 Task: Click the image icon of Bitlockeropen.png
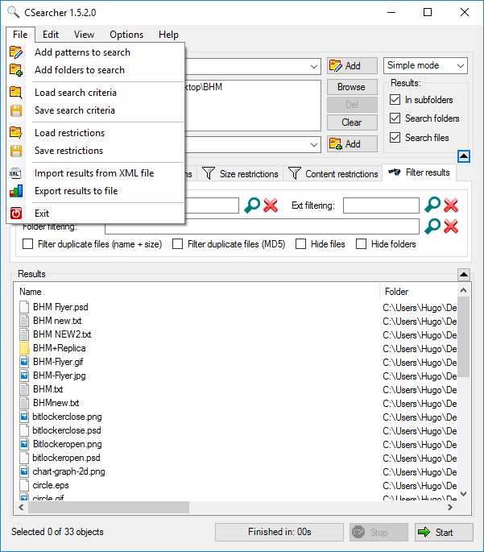24,444
